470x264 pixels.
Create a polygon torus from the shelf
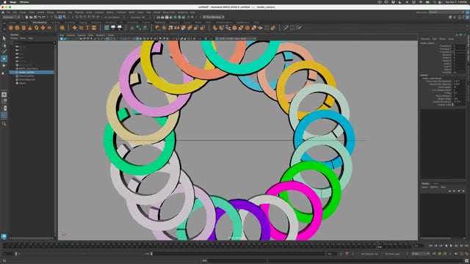(x=37, y=28)
